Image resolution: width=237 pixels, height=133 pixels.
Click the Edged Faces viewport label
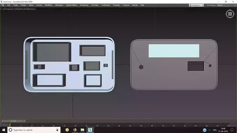coord(30,9)
